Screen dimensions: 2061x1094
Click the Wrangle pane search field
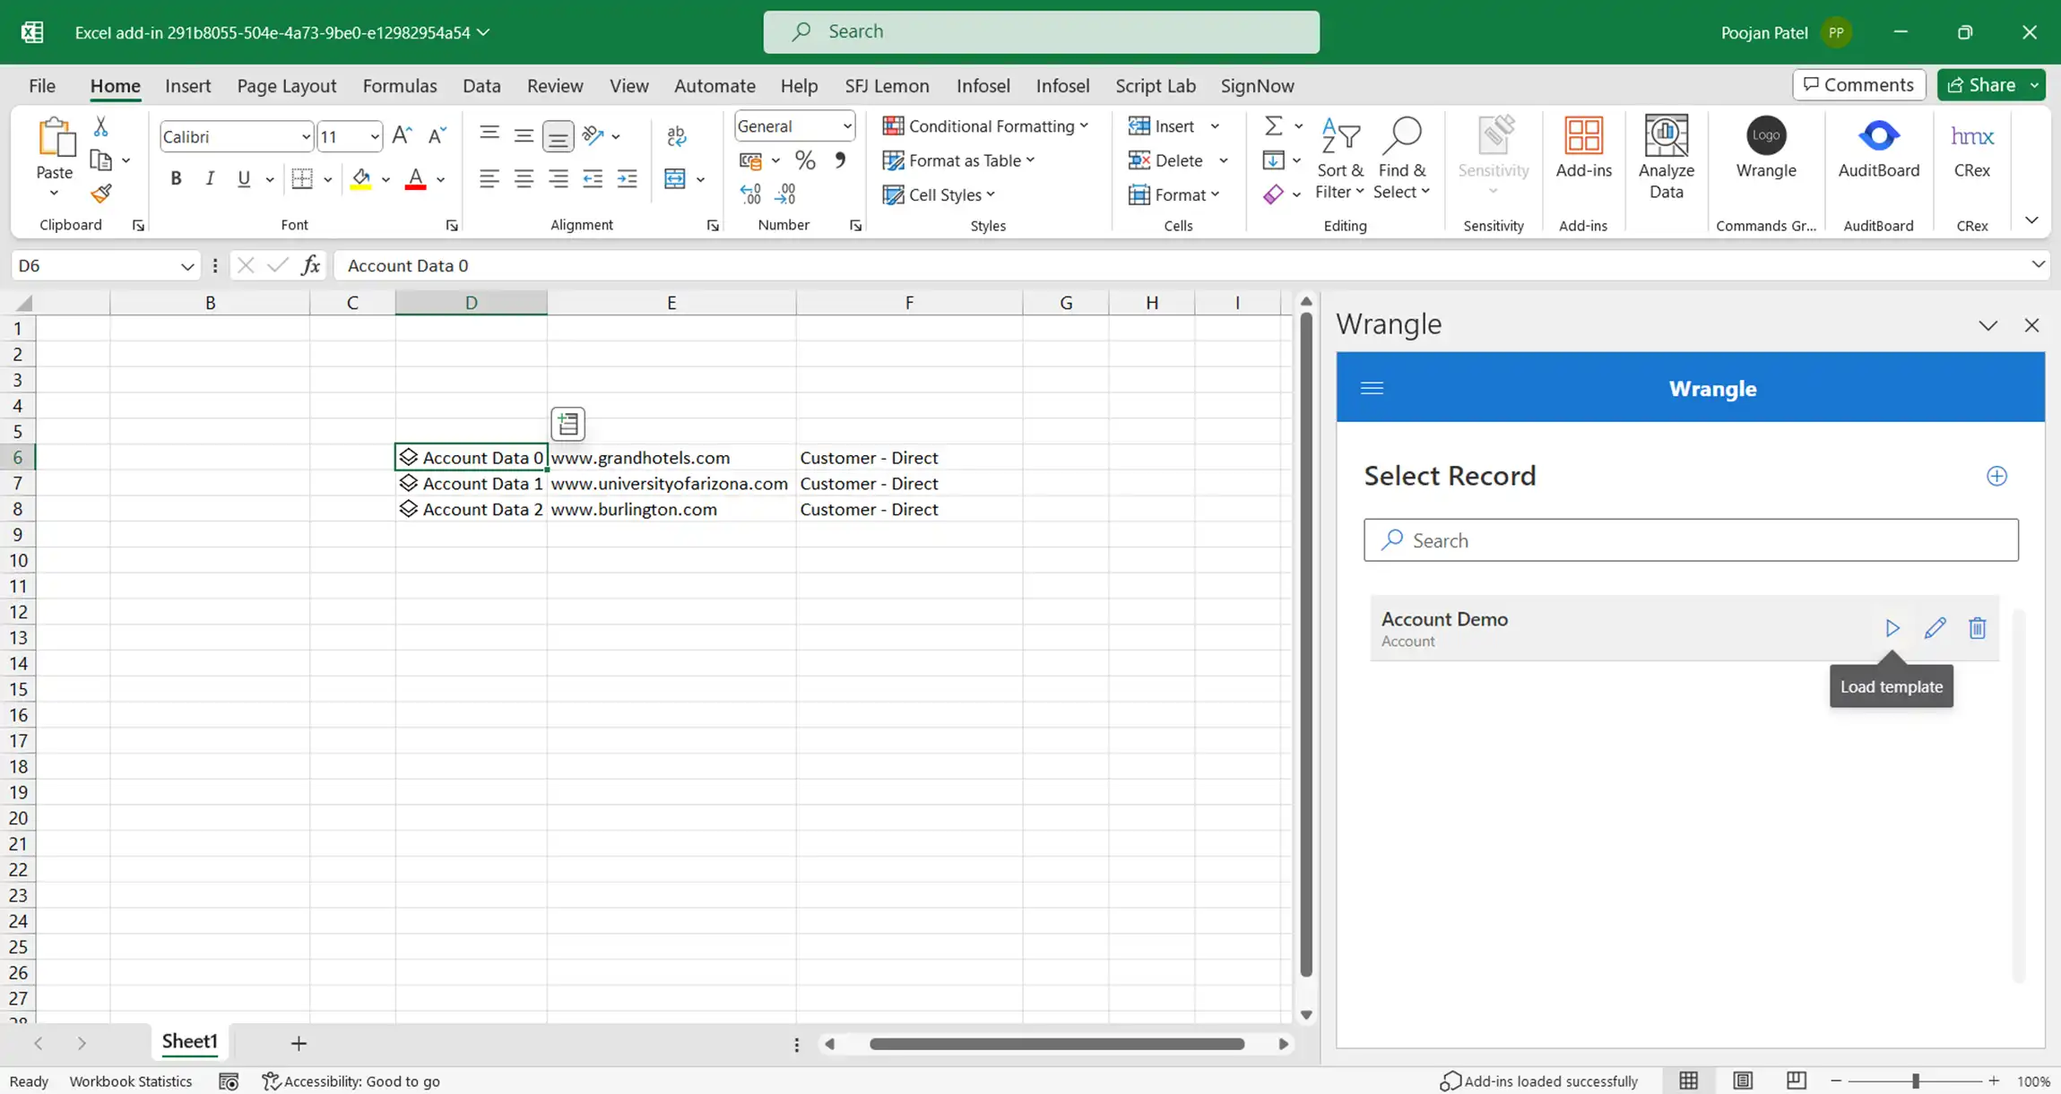pyautogui.click(x=1691, y=540)
